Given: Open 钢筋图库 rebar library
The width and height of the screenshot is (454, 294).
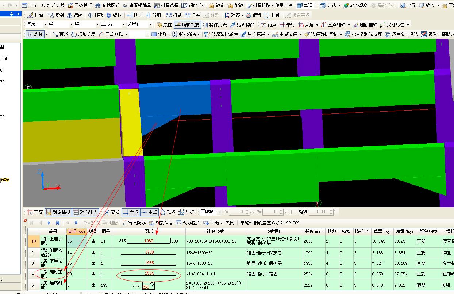Looking at the screenshot, I should click(188, 223).
